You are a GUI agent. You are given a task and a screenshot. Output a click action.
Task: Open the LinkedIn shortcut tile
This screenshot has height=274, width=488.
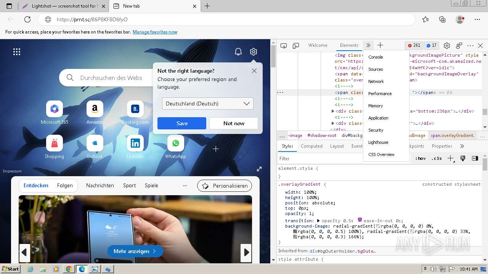(135, 147)
